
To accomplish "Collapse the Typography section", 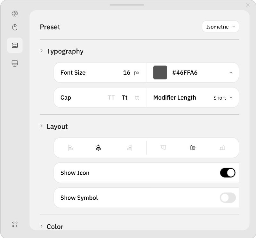I will coord(42,51).
